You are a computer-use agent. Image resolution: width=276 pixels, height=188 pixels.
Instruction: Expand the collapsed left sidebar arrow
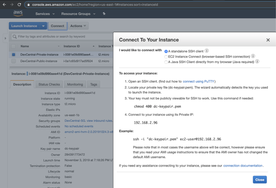click(x=5, y=38)
